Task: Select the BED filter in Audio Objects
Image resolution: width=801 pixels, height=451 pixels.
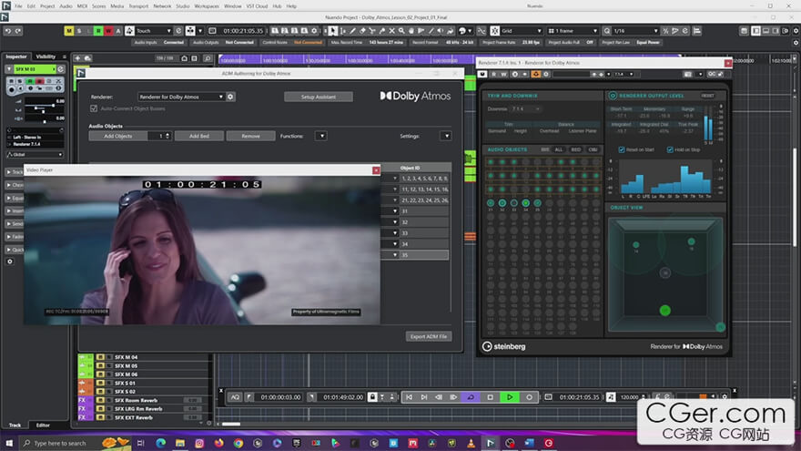Action: (575, 149)
